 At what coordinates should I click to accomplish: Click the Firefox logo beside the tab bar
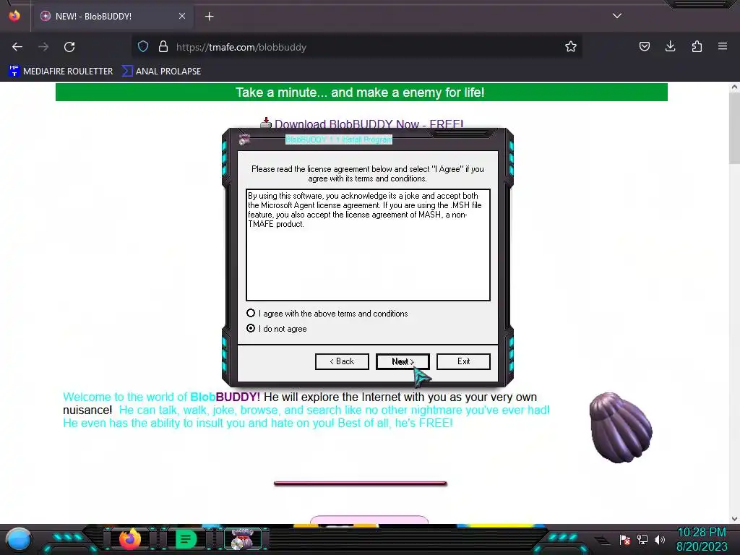[x=14, y=16]
